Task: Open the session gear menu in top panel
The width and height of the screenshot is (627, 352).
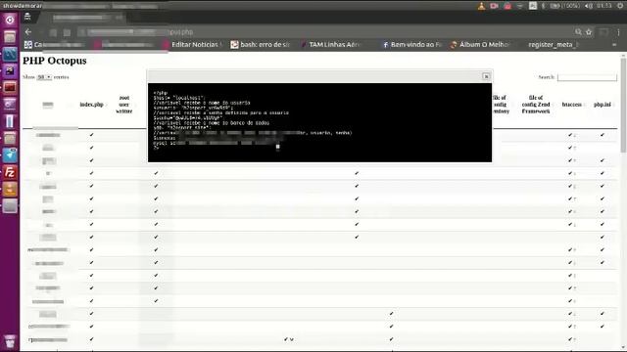Action: point(620,6)
